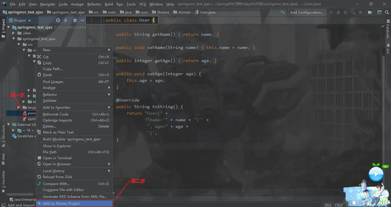Click the User class name in editor

(x=144, y=20)
